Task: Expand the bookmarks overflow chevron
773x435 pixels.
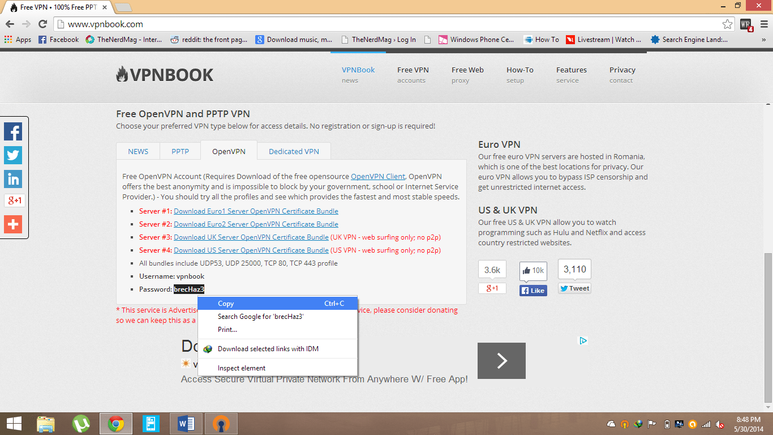Action: tap(765, 40)
